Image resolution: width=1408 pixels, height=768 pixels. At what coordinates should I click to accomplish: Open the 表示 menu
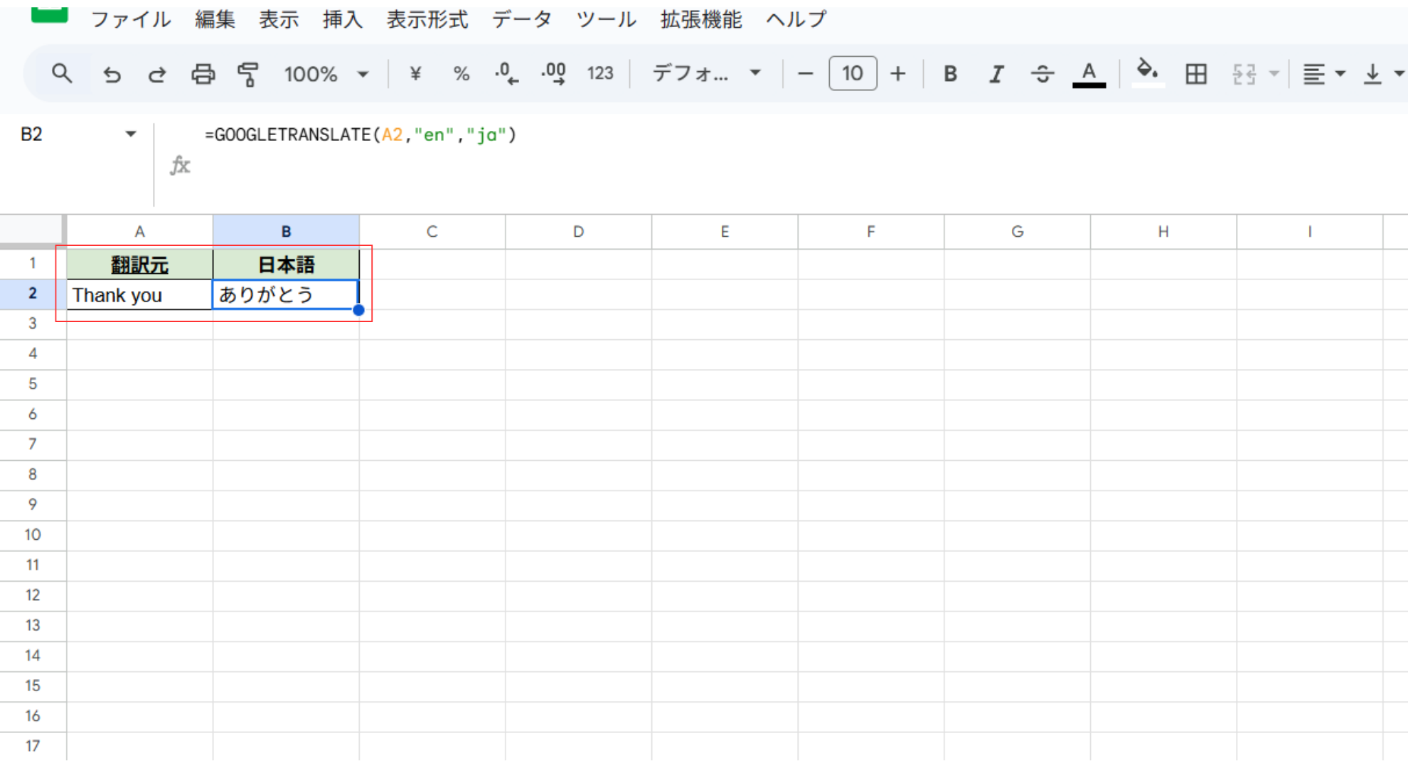279,19
